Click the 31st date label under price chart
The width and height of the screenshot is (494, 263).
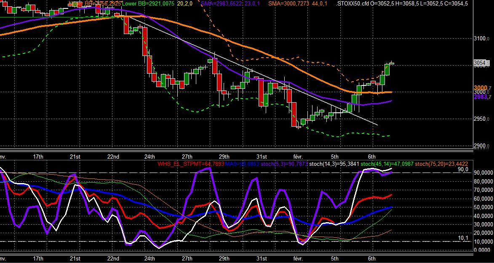tap(262, 157)
